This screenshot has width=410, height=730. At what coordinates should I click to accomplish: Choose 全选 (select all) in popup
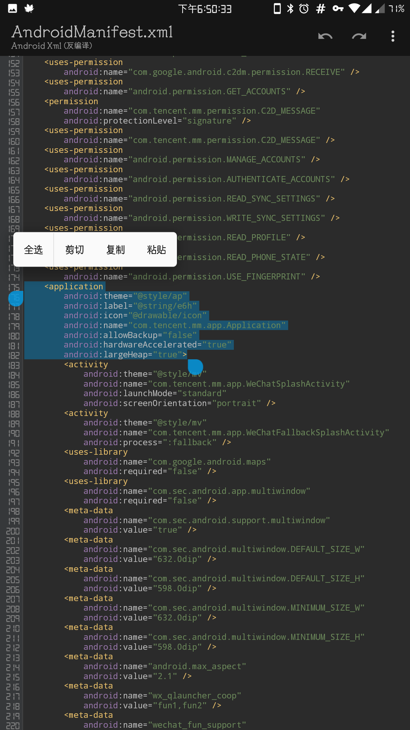(x=33, y=250)
